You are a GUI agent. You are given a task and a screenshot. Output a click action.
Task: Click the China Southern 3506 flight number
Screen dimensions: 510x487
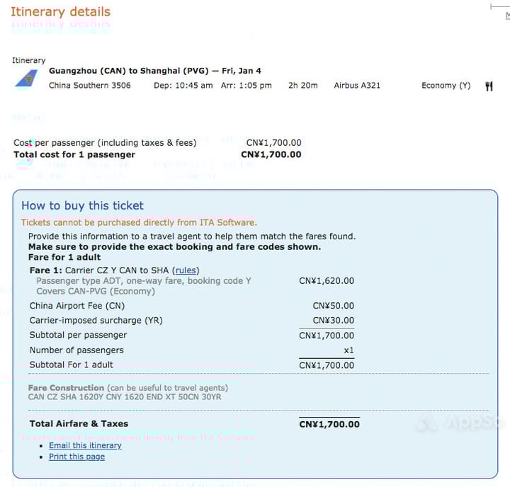click(90, 86)
